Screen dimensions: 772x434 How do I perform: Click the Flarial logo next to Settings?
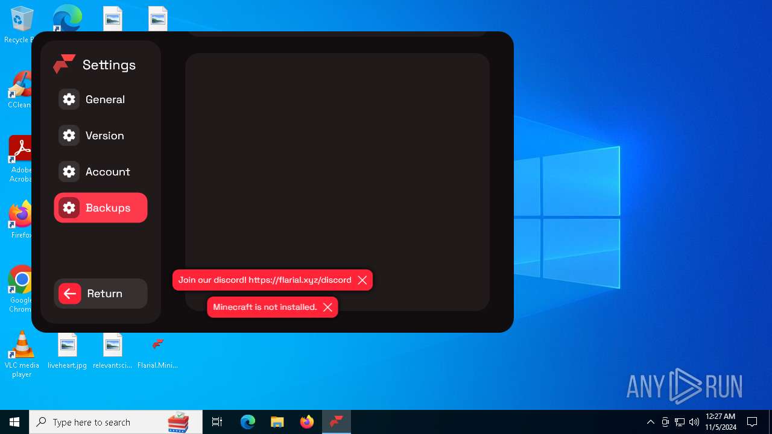(x=64, y=64)
